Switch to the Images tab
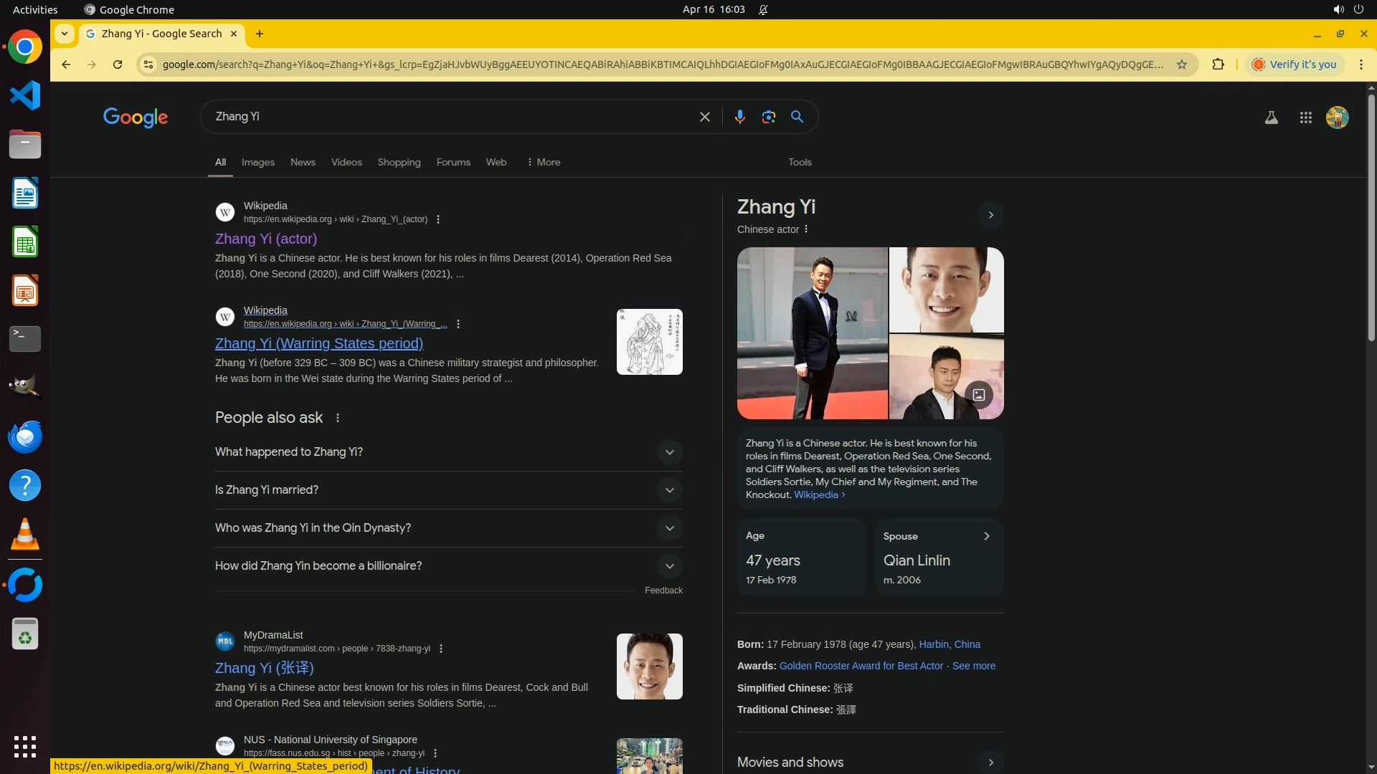This screenshot has height=774, width=1377. point(257,162)
